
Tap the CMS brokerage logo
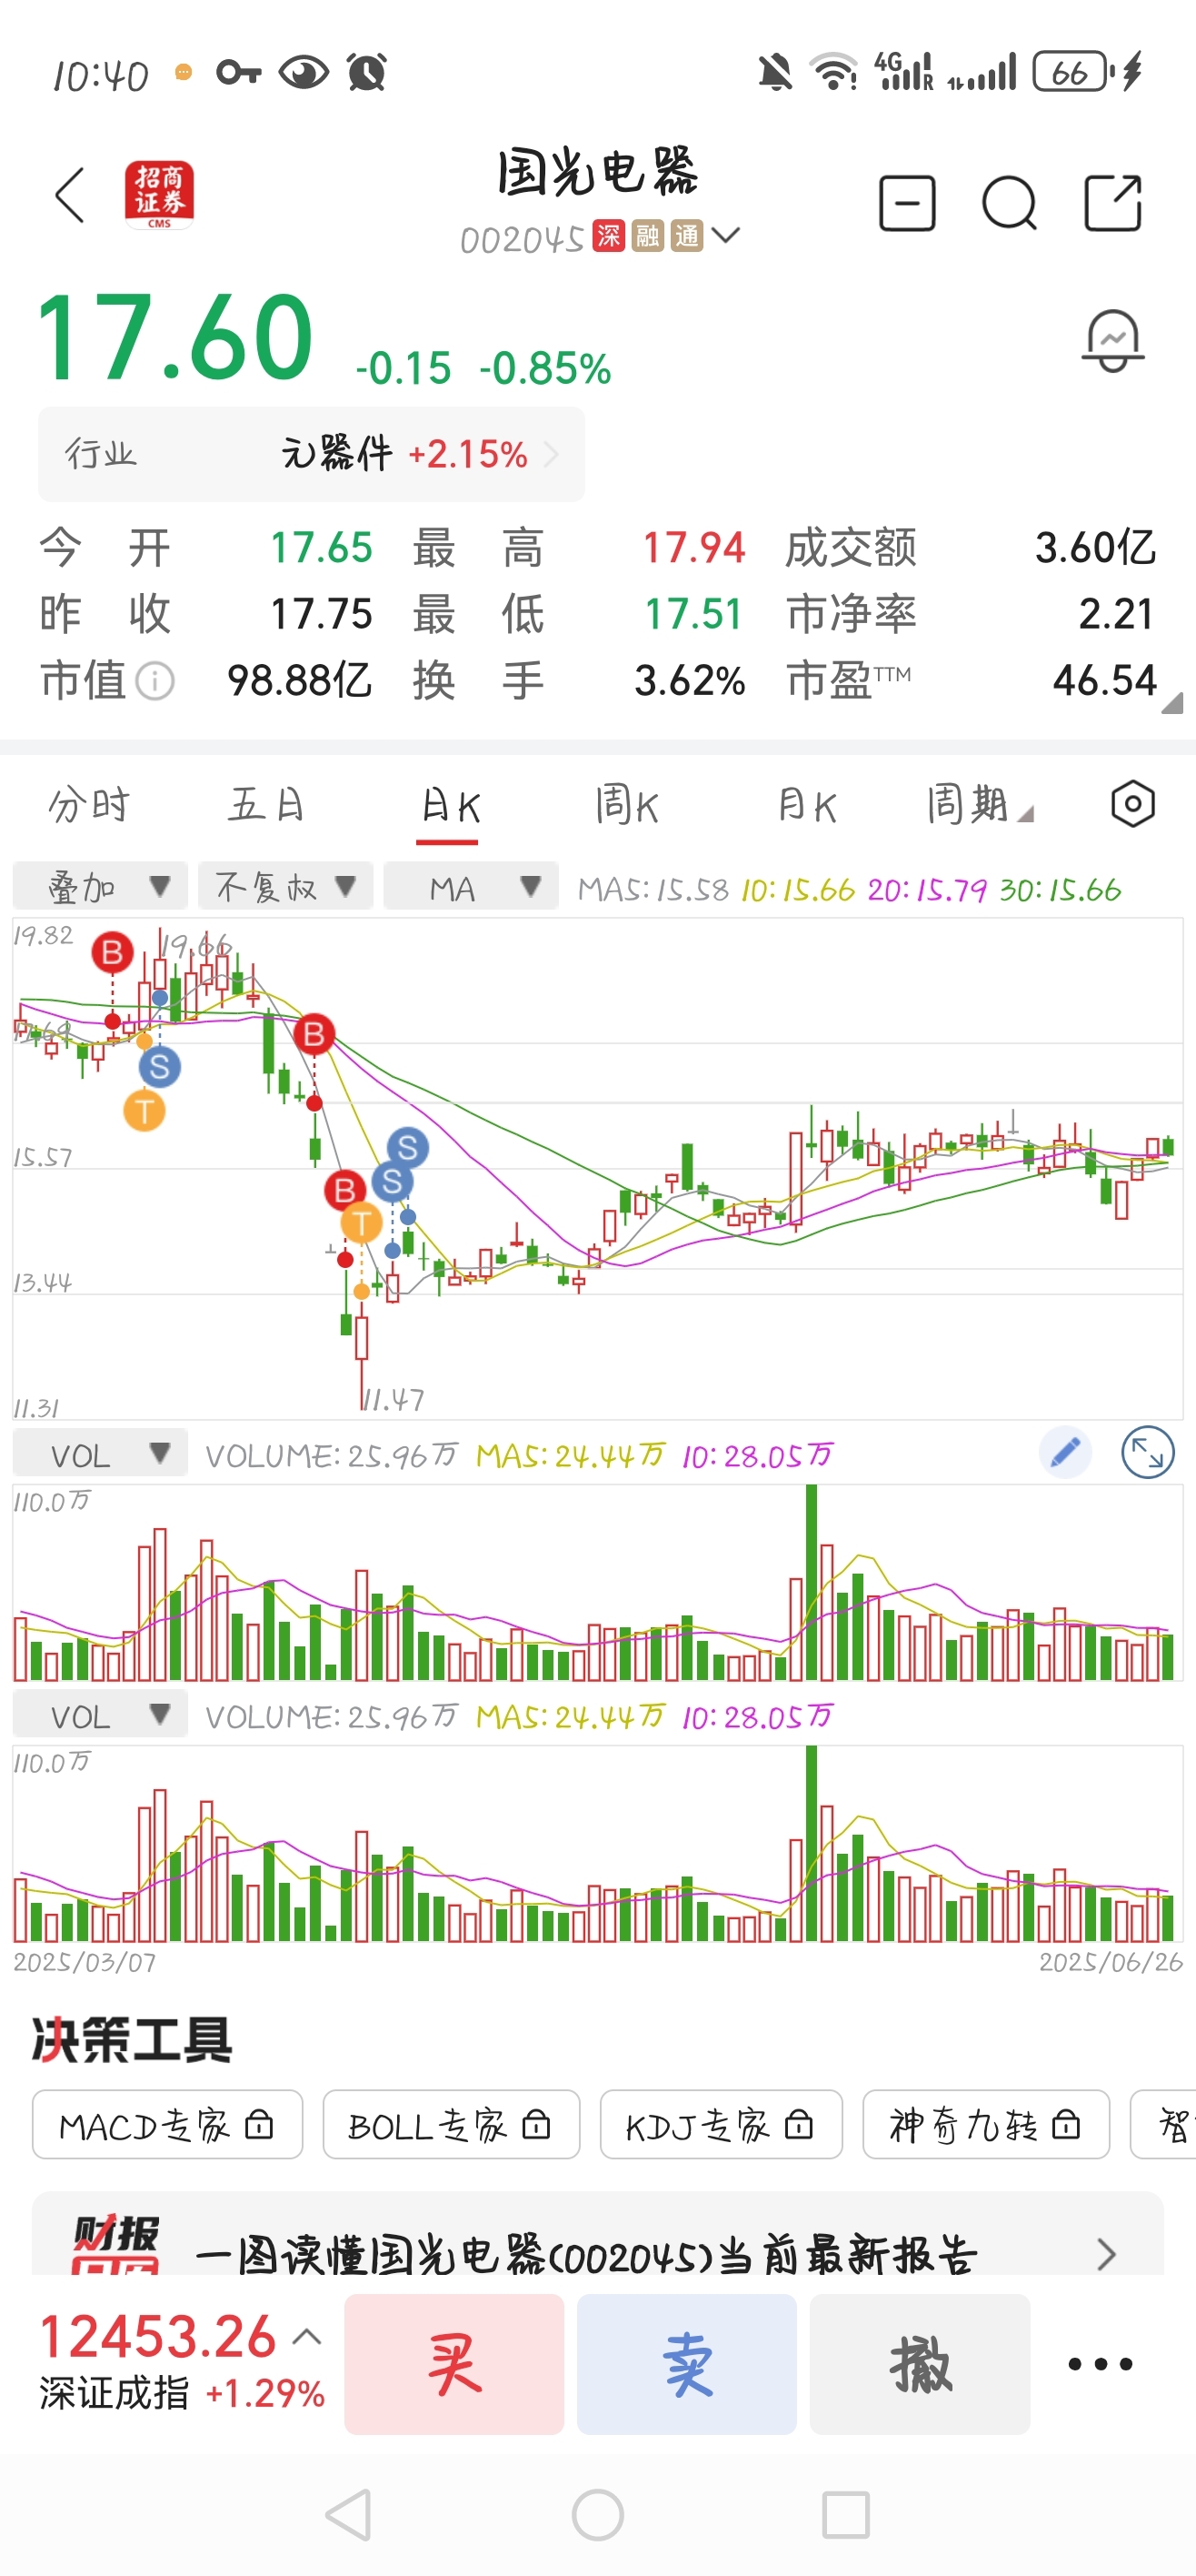[159, 195]
